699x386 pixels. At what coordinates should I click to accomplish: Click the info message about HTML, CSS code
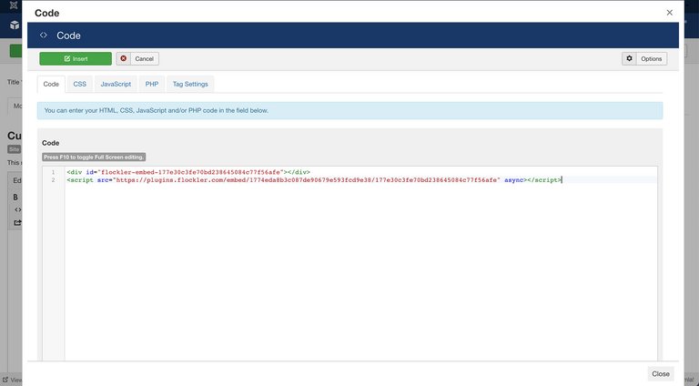(349, 110)
